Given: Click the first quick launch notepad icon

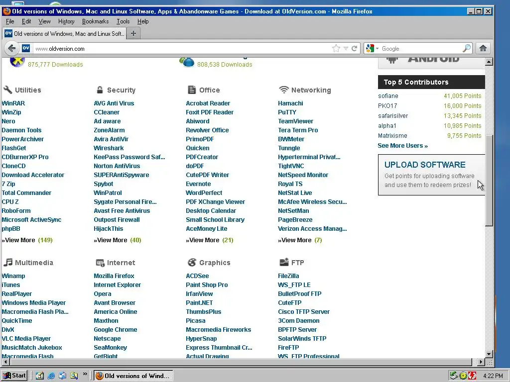Looking at the screenshot, I should coord(40,376).
